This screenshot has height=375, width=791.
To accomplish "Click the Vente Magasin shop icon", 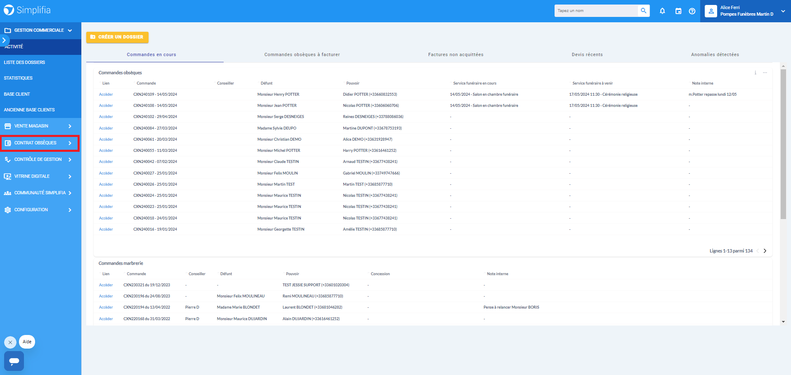I will coord(8,126).
